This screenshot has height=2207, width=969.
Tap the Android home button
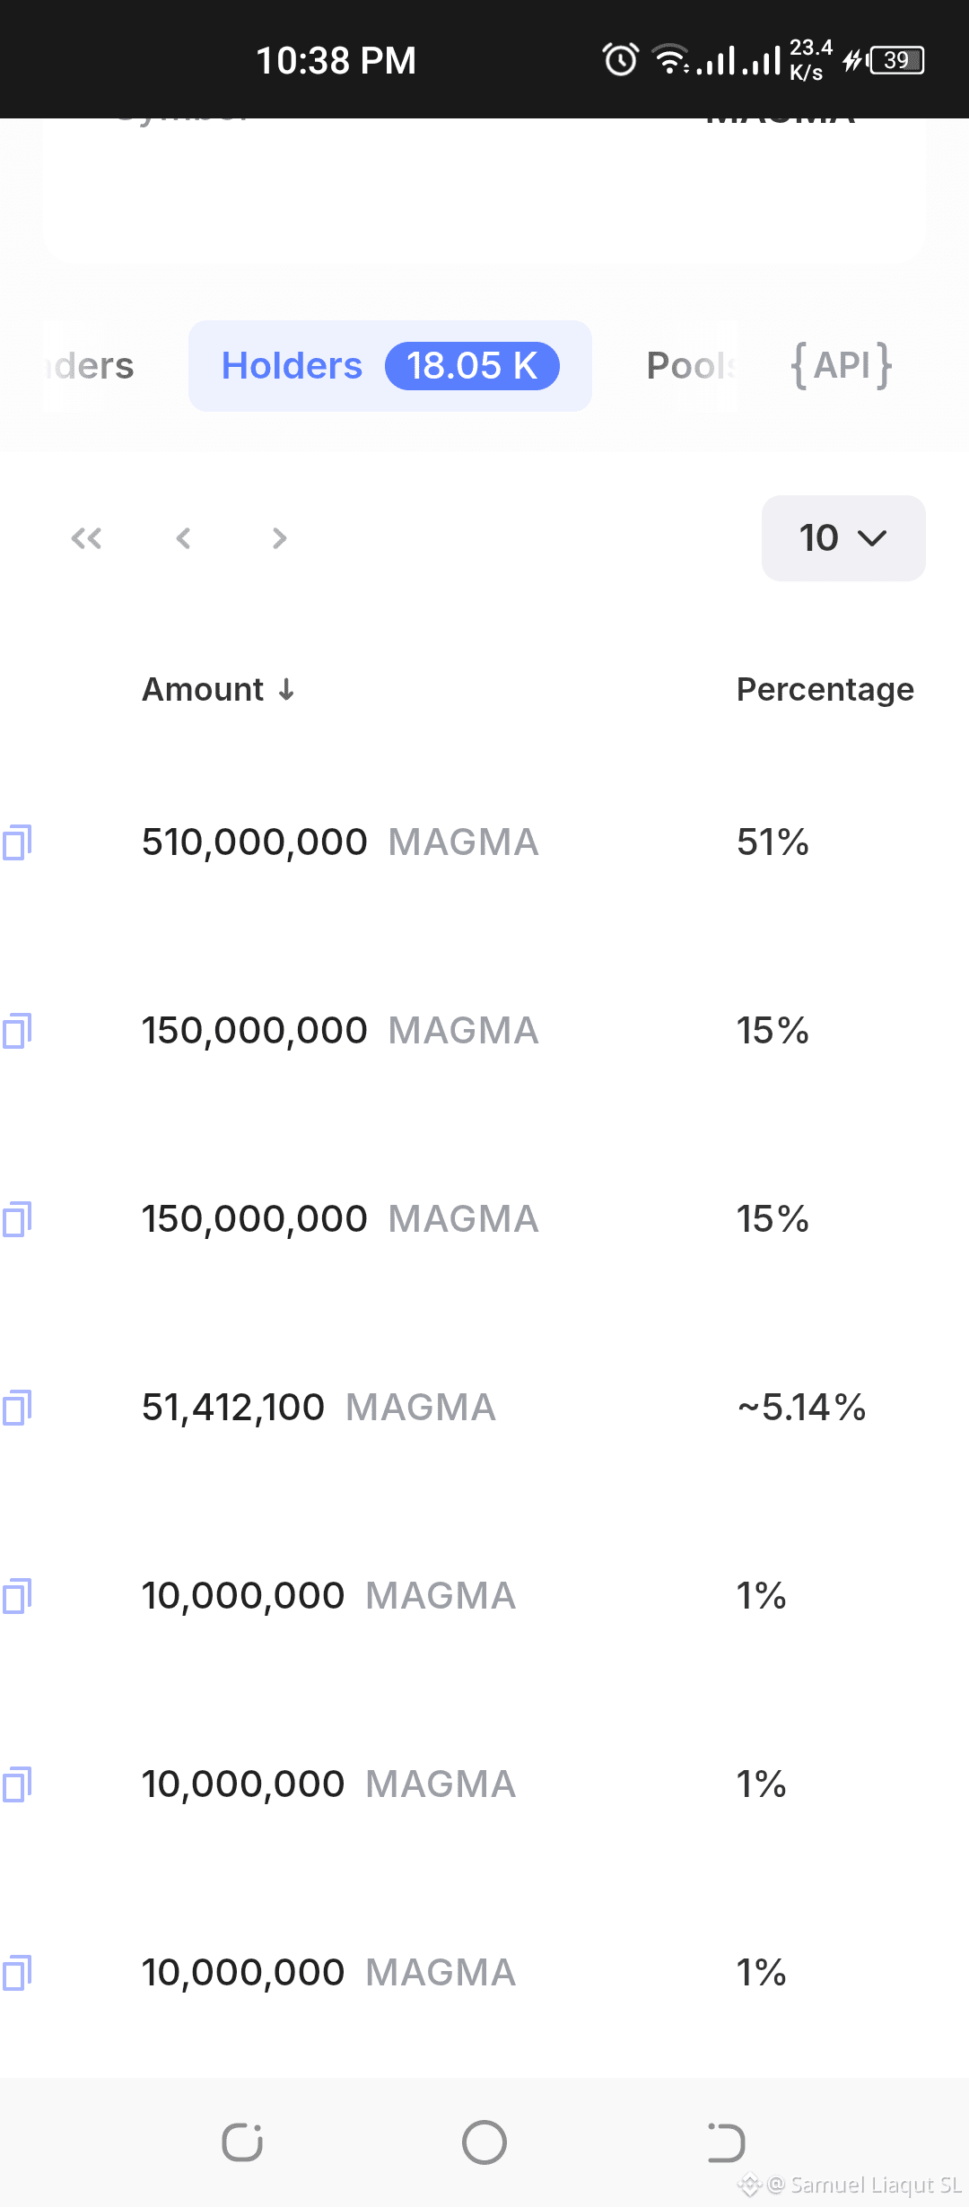[x=484, y=2142]
